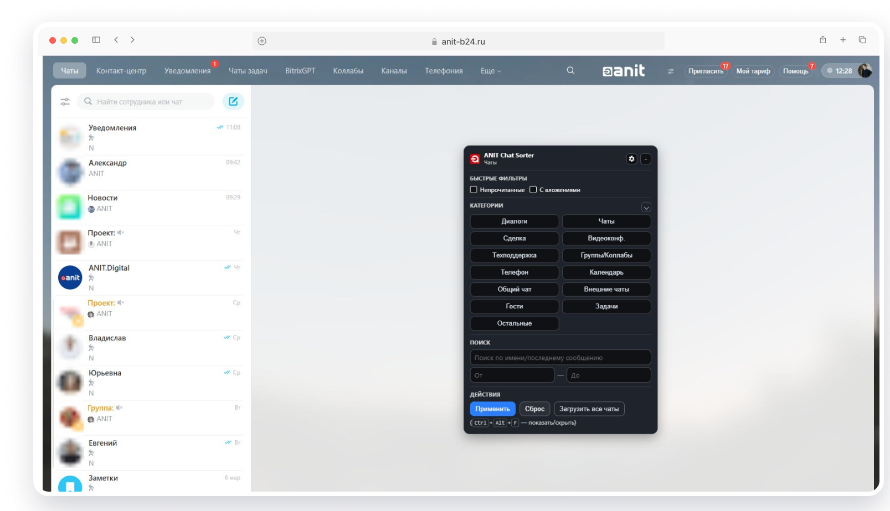
Task: Click the name/last message search field
Action: pos(560,358)
